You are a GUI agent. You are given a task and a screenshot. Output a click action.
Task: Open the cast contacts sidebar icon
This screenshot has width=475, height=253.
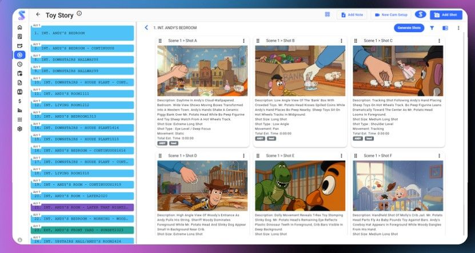[19, 92]
